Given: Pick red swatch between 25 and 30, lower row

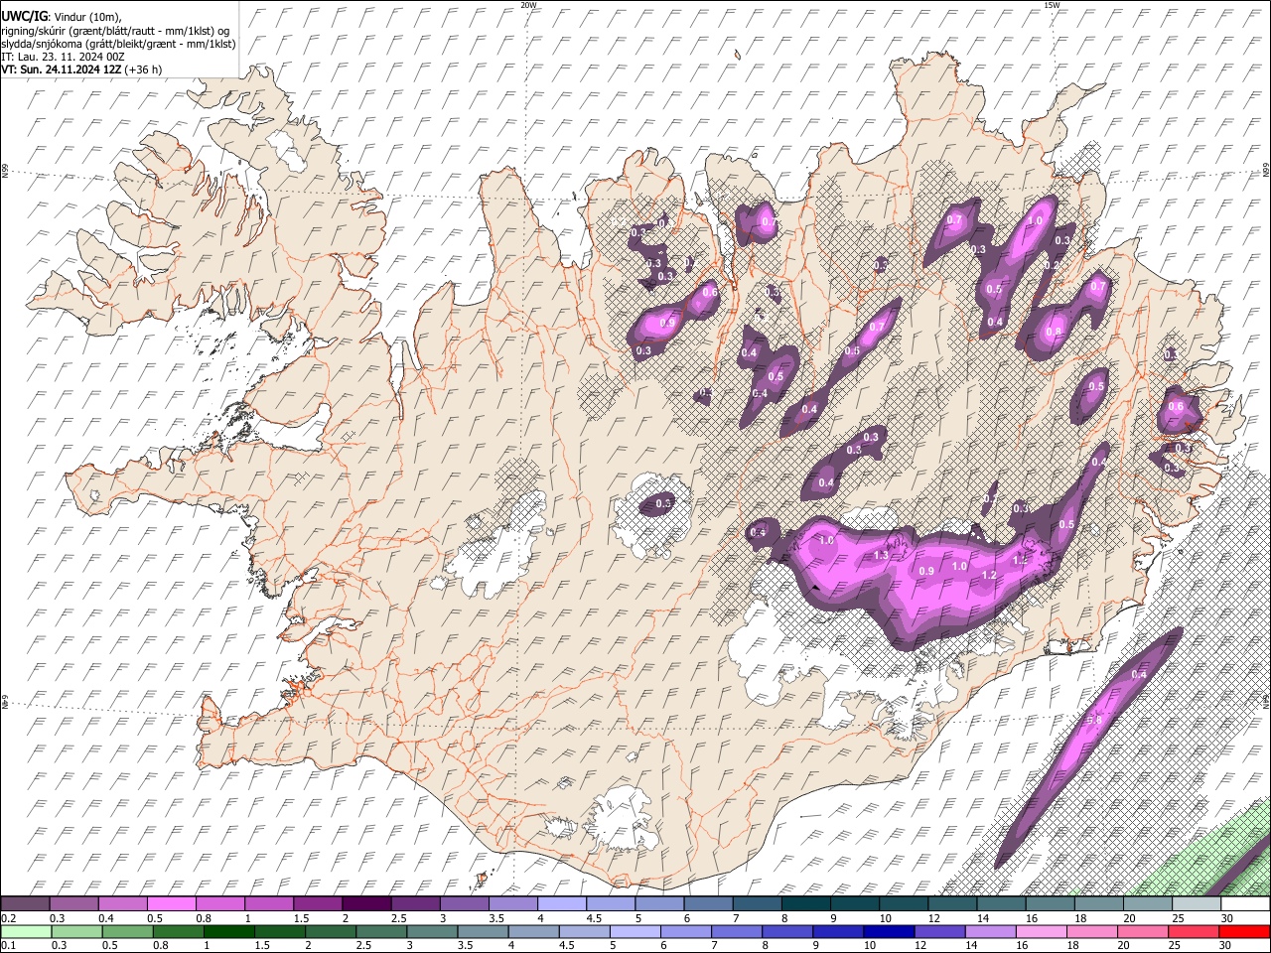Looking at the screenshot, I should click(x=1195, y=931).
